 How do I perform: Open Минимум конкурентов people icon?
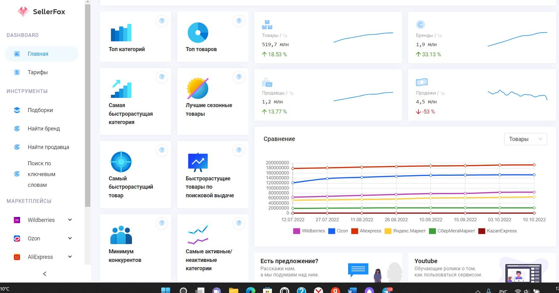pyautogui.click(x=121, y=235)
